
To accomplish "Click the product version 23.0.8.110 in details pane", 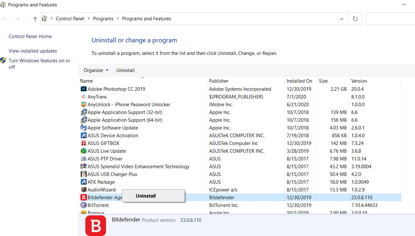I will (x=191, y=220).
